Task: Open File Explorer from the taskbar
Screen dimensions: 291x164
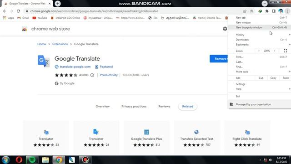Action: point(45,160)
